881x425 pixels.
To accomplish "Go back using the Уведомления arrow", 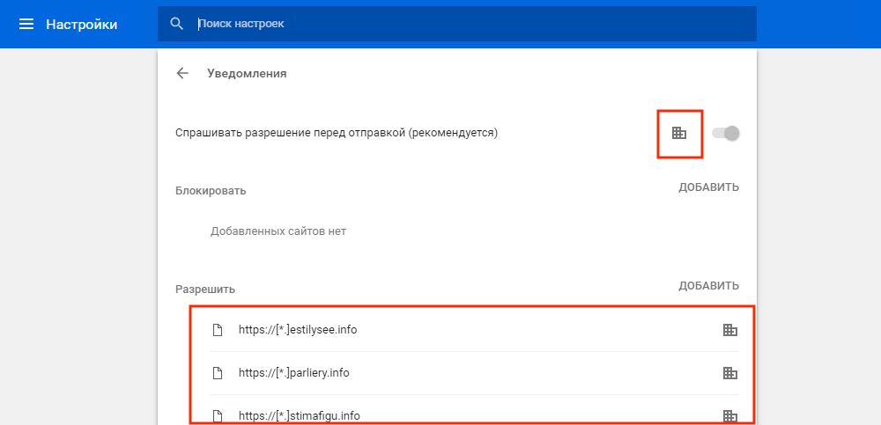I will point(182,74).
